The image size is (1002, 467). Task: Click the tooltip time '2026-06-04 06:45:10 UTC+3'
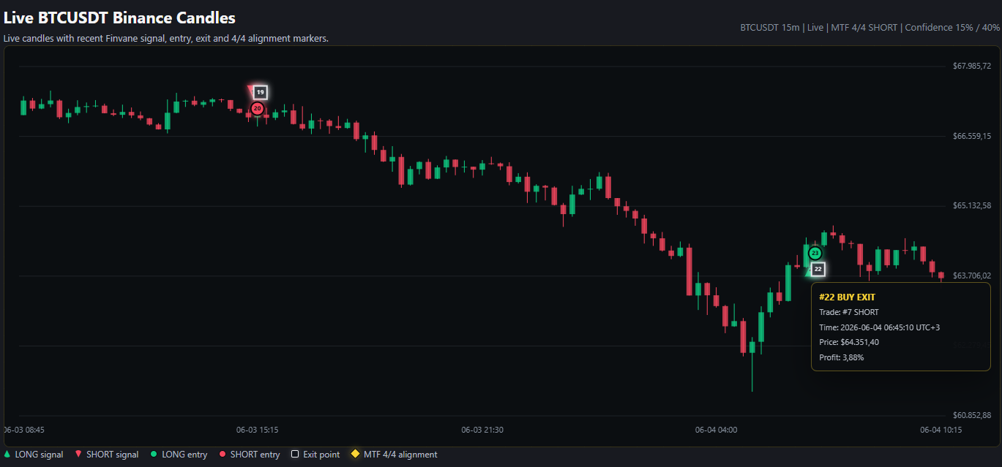[890, 327]
